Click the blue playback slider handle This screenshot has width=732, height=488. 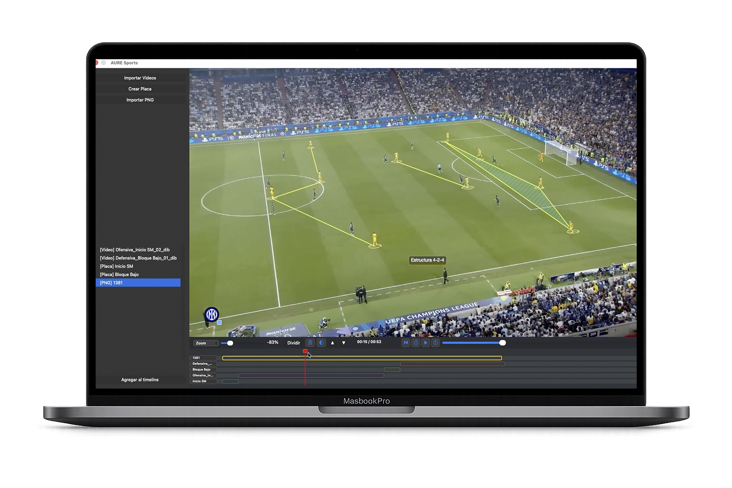(x=502, y=343)
